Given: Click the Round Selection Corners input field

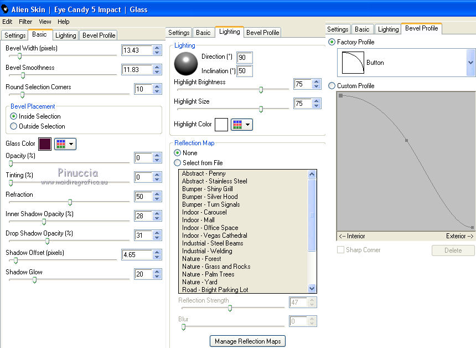Looking at the screenshot, I should click(x=143, y=89).
